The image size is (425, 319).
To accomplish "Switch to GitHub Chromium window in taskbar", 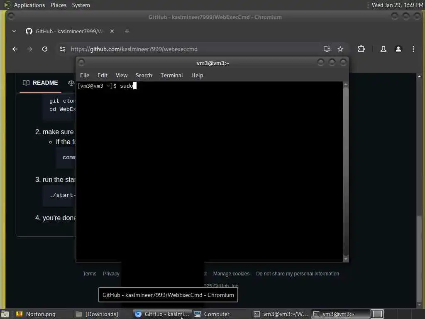I will (x=163, y=314).
